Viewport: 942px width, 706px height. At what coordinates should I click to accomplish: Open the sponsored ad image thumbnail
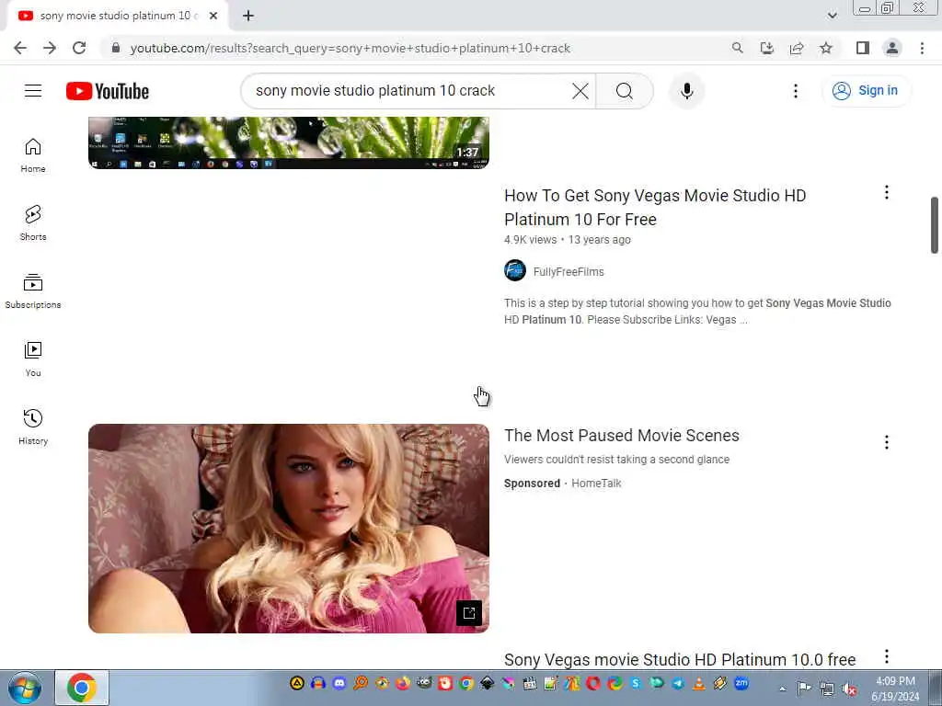288,529
